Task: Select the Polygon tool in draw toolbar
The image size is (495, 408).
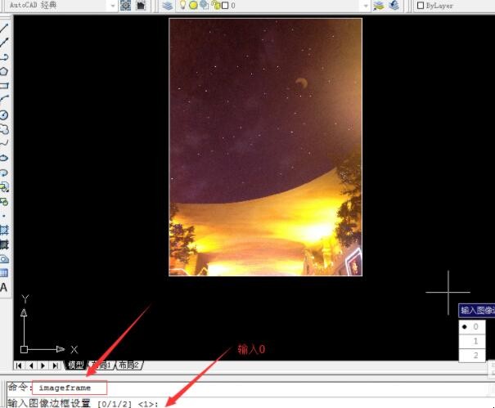Action: tap(4, 71)
